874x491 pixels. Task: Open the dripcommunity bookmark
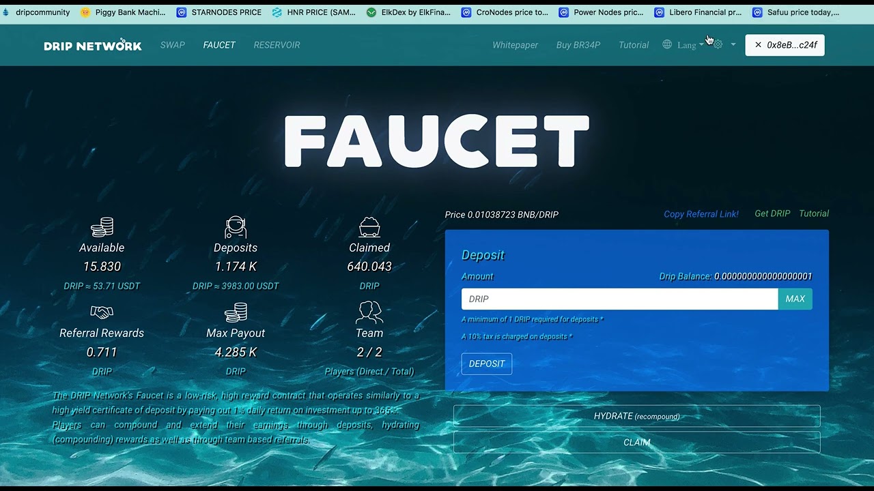point(37,12)
